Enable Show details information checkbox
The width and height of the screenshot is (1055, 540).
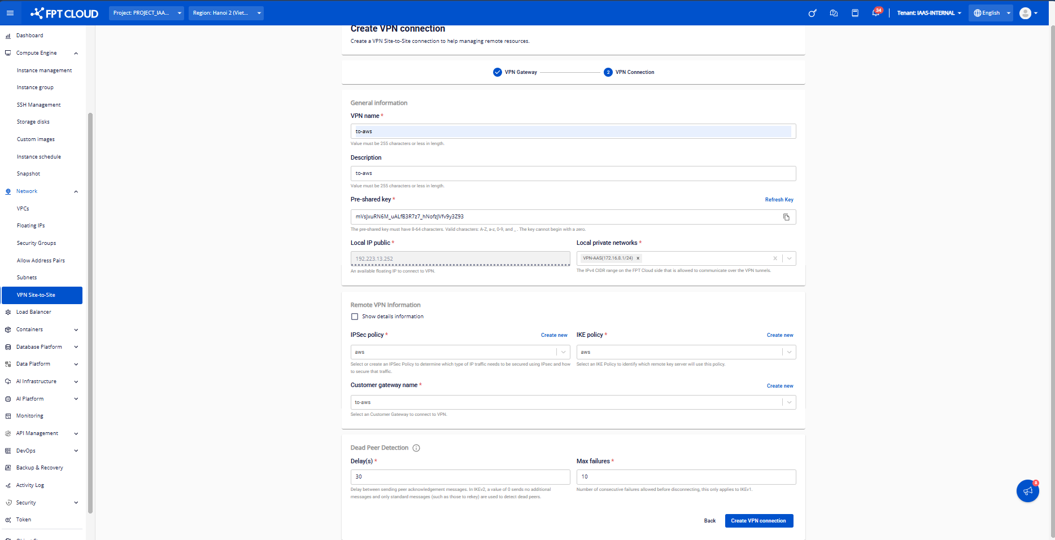point(355,317)
